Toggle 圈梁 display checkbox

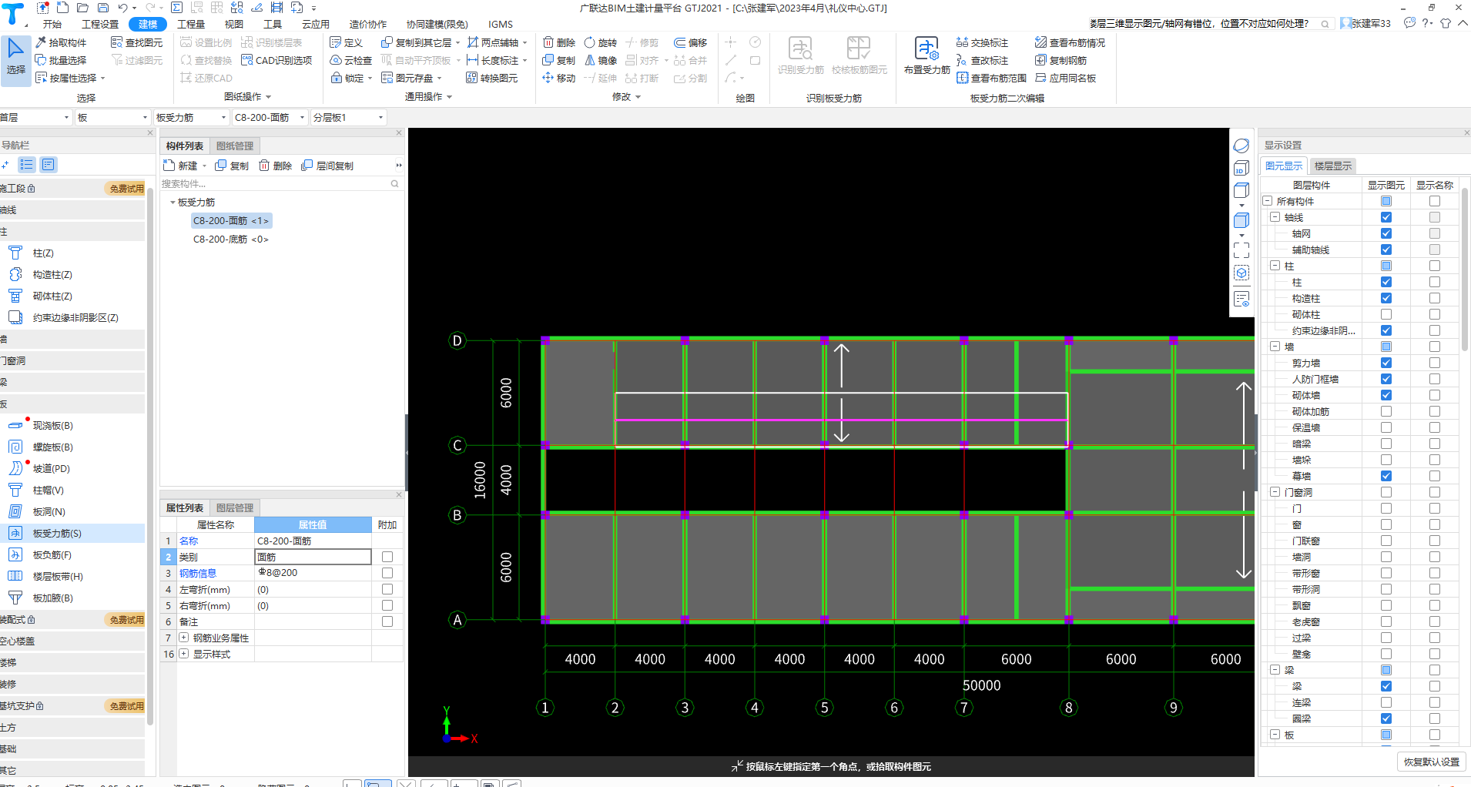1386,718
